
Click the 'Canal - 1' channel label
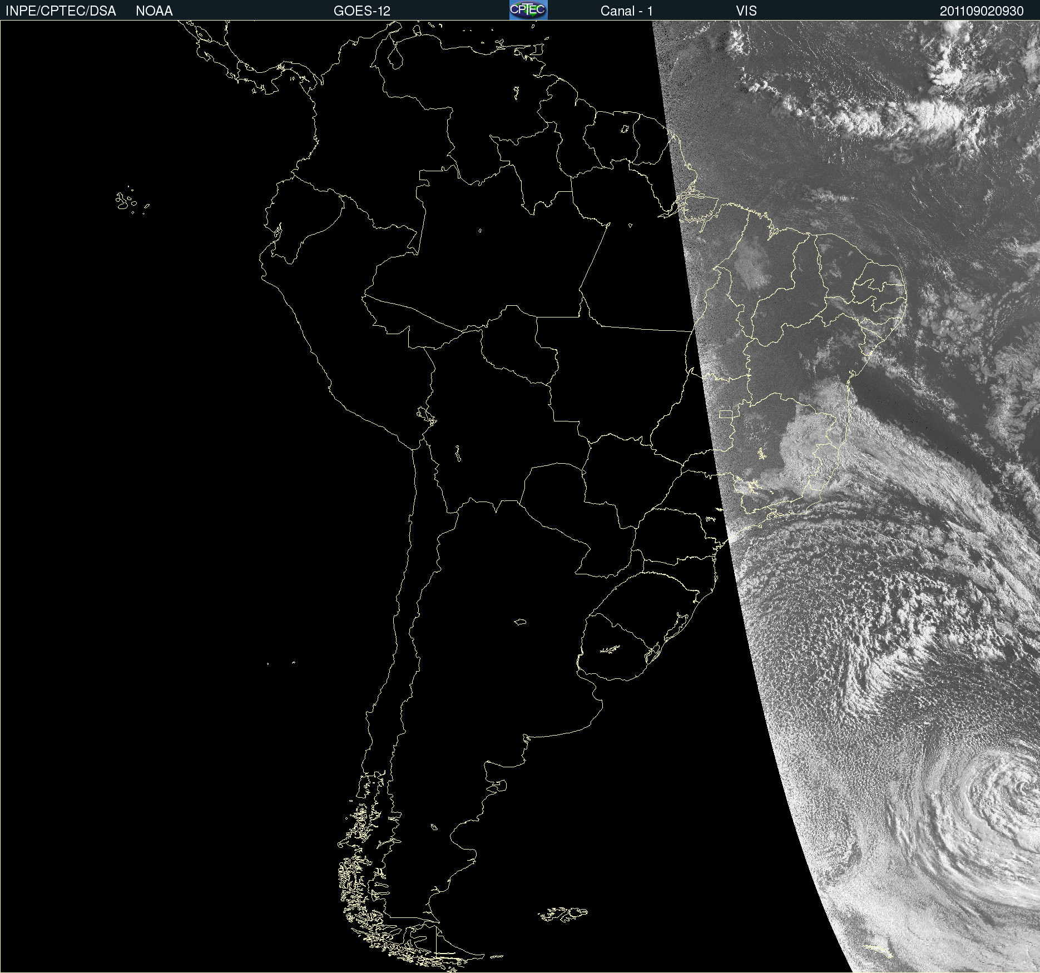point(627,11)
